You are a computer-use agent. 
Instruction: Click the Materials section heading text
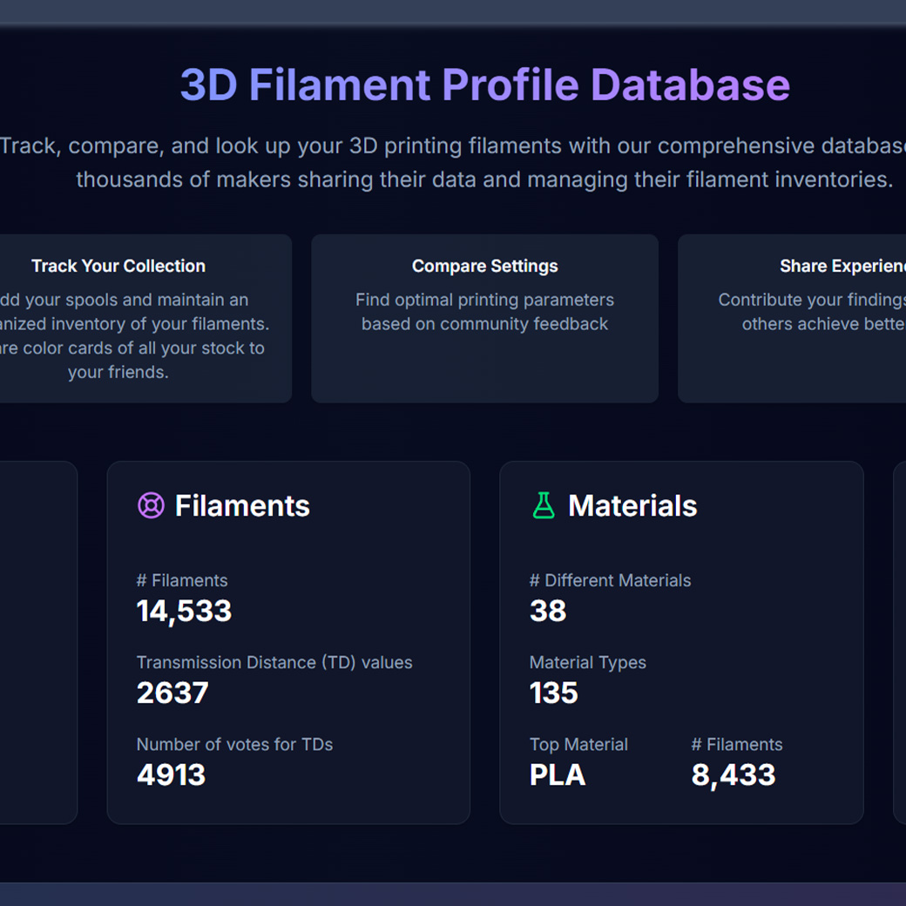(632, 505)
